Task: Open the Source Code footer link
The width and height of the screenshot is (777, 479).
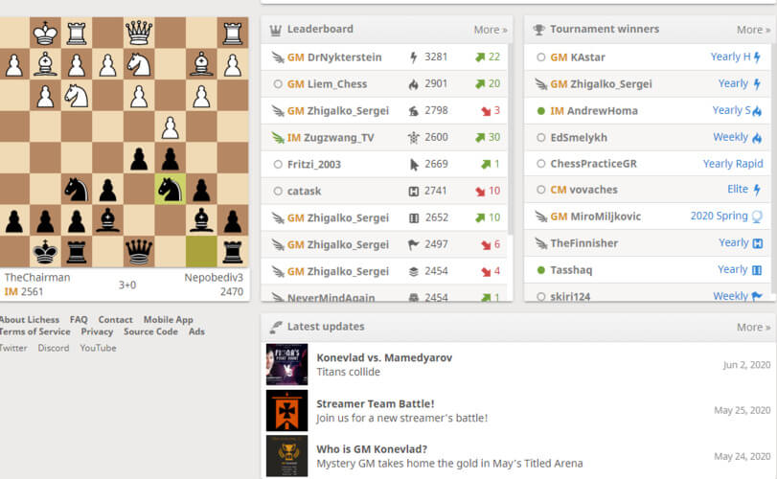Action: click(150, 331)
